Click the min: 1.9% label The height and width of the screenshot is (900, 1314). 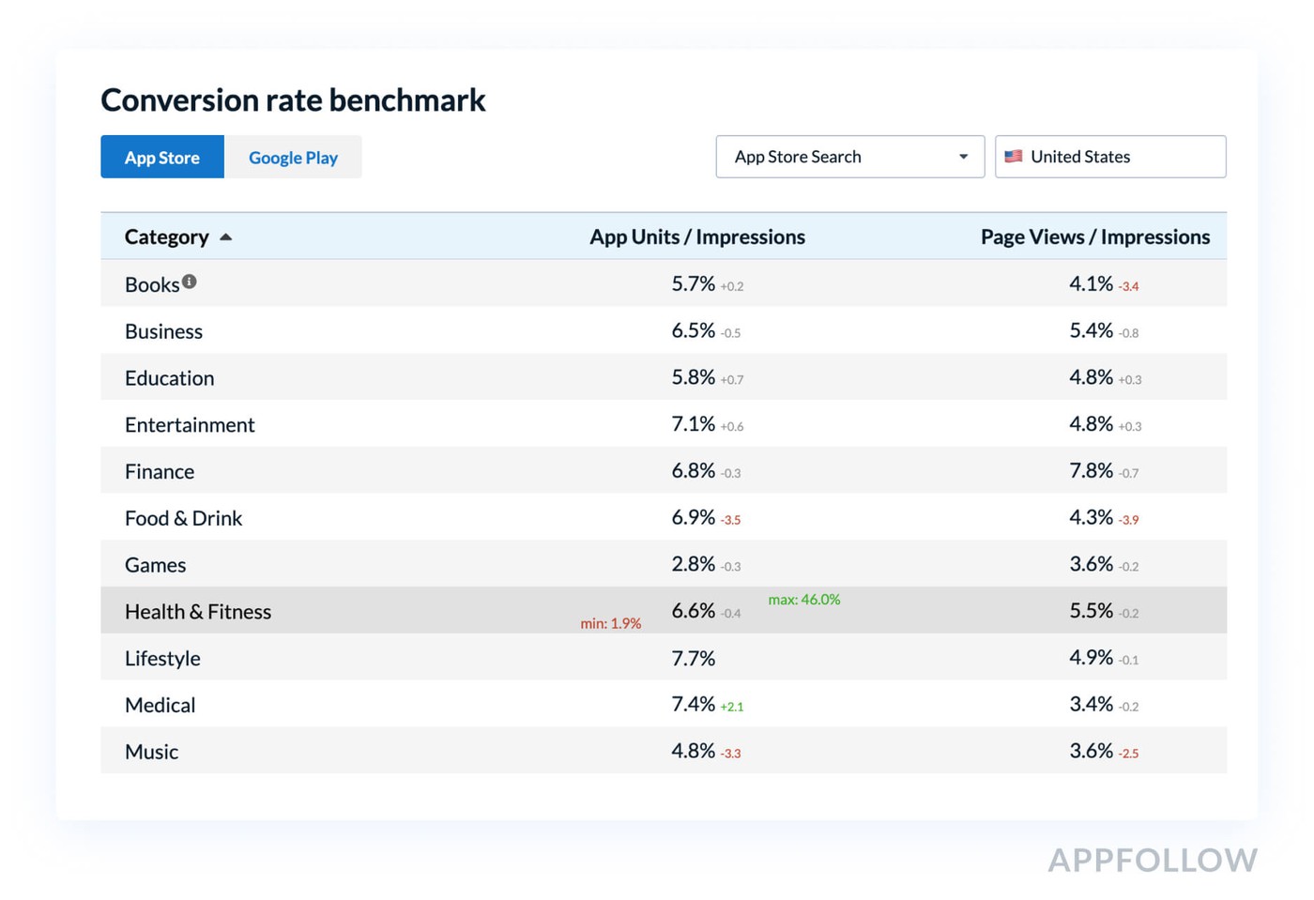pyautogui.click(x=610, y=623)
